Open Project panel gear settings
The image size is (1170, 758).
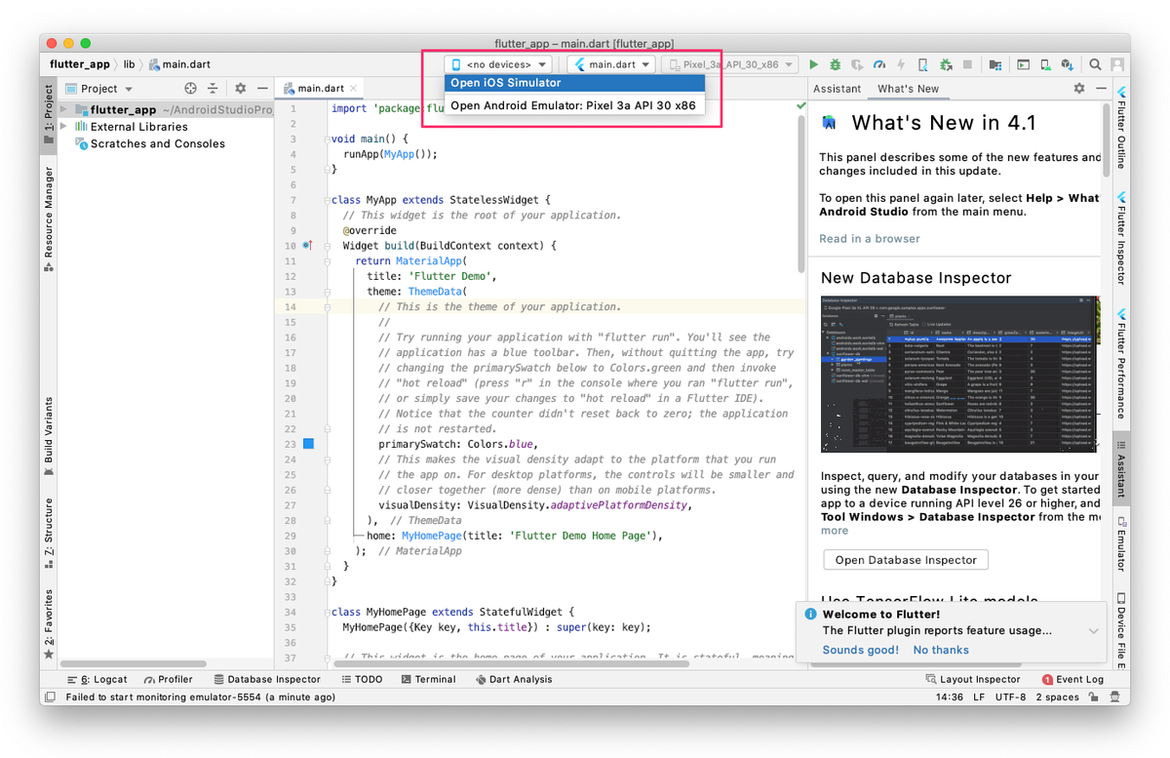(240, 88)
